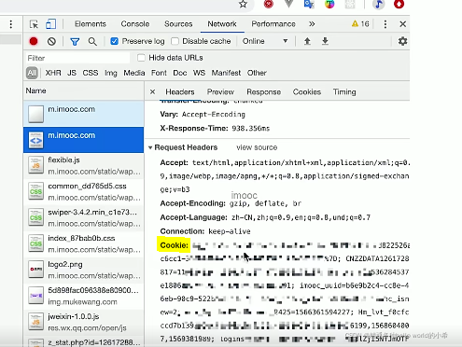The image size is (462, 347).
Task: Filter requests by Doc
Action: [180, 73]
